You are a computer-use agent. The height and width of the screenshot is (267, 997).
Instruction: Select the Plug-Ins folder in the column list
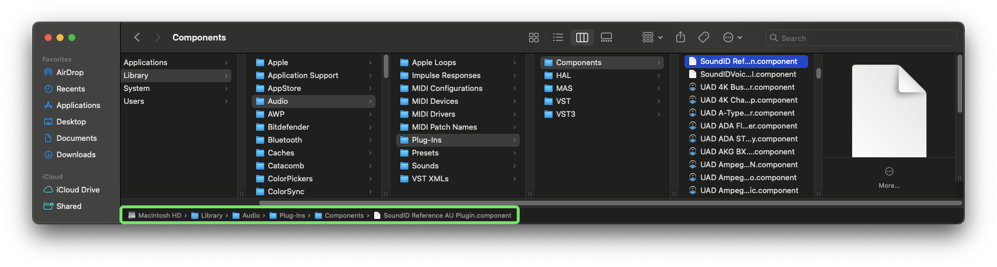(x=458, y=140)
